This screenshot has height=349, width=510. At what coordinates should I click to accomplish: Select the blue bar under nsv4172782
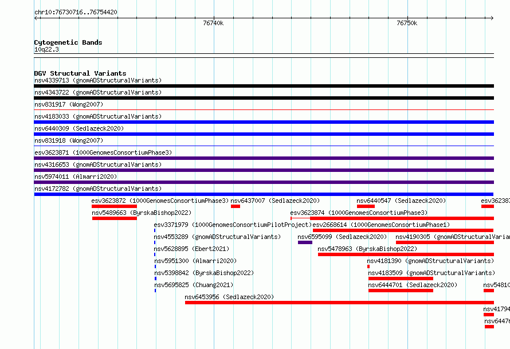pyautogui.click(x=264, y=194)
